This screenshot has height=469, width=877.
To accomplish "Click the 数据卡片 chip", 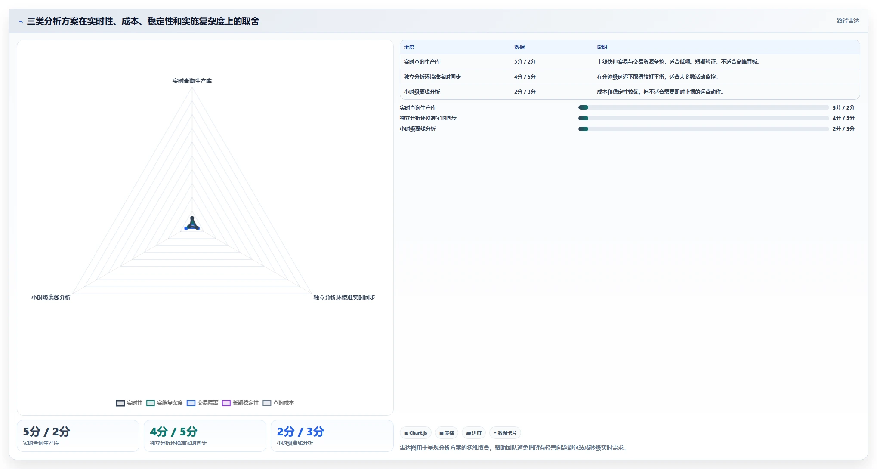I will [505, 433].
